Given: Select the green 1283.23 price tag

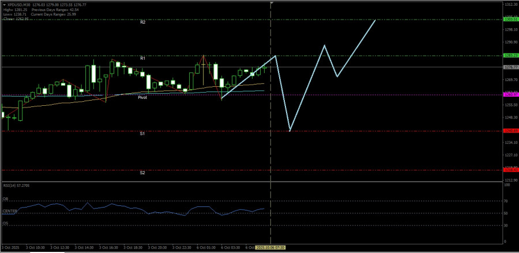Looking at the screenshot, I should pos(510,56).
